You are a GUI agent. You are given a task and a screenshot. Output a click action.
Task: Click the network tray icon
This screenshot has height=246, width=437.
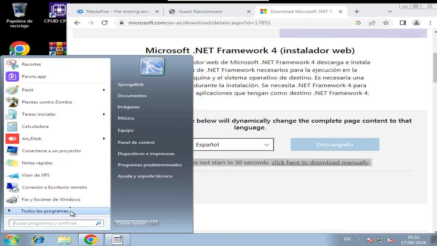[x=380, y=240]
